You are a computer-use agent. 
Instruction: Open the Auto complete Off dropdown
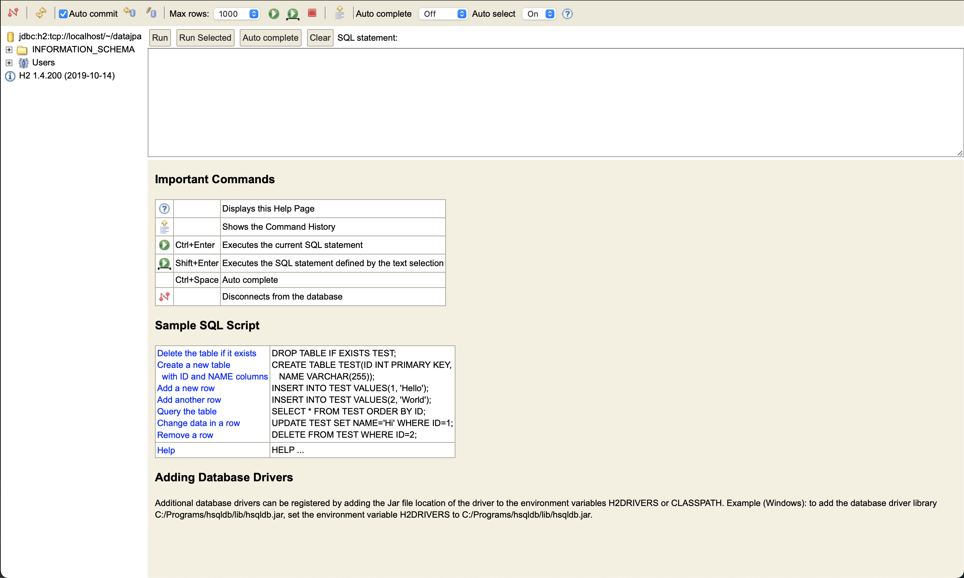coord(443,14)
